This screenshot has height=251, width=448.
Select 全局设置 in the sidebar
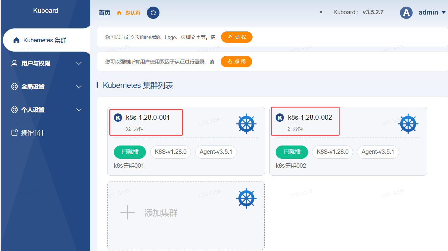pyautogui.click(x=46, y=87)
